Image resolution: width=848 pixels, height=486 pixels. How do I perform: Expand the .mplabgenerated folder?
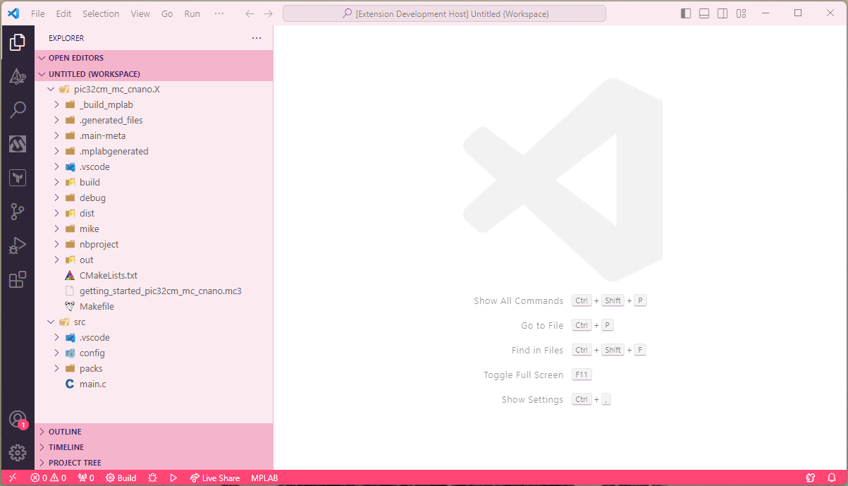coord(154,151)
